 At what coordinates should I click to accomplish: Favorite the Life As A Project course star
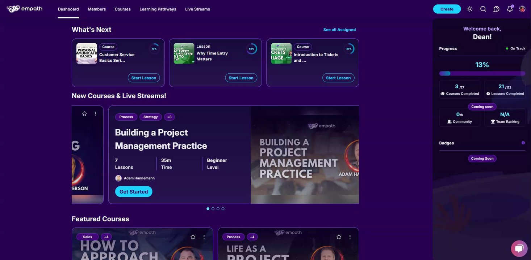tap(339, 237)
